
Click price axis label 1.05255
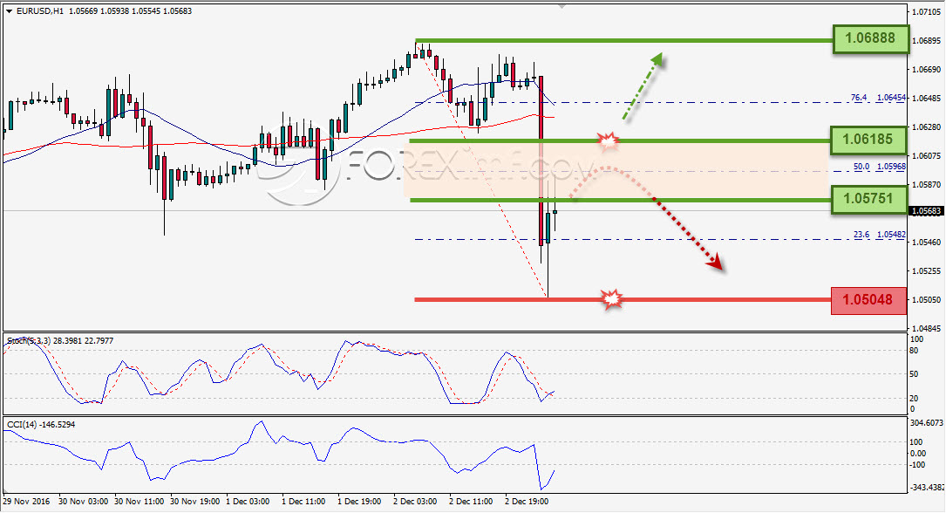click(x=927, y=271)
